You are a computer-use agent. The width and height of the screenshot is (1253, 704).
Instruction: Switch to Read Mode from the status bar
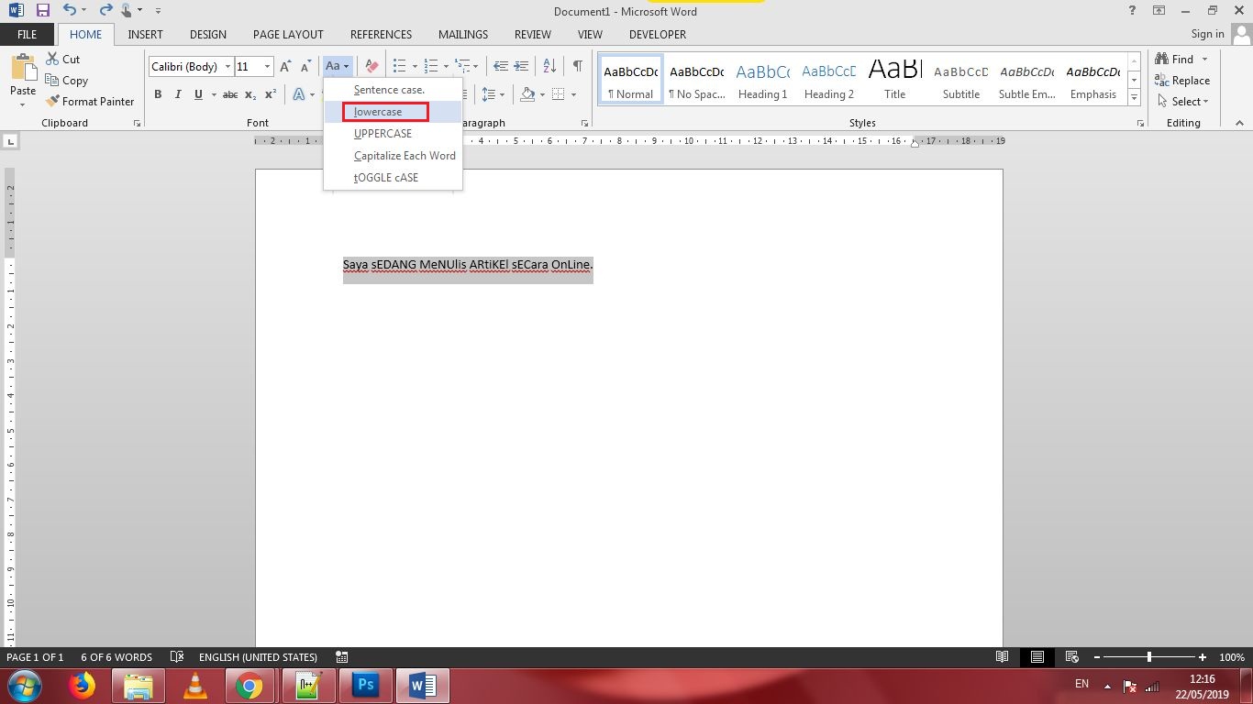pyautogui.click(x=1001, y=656)
